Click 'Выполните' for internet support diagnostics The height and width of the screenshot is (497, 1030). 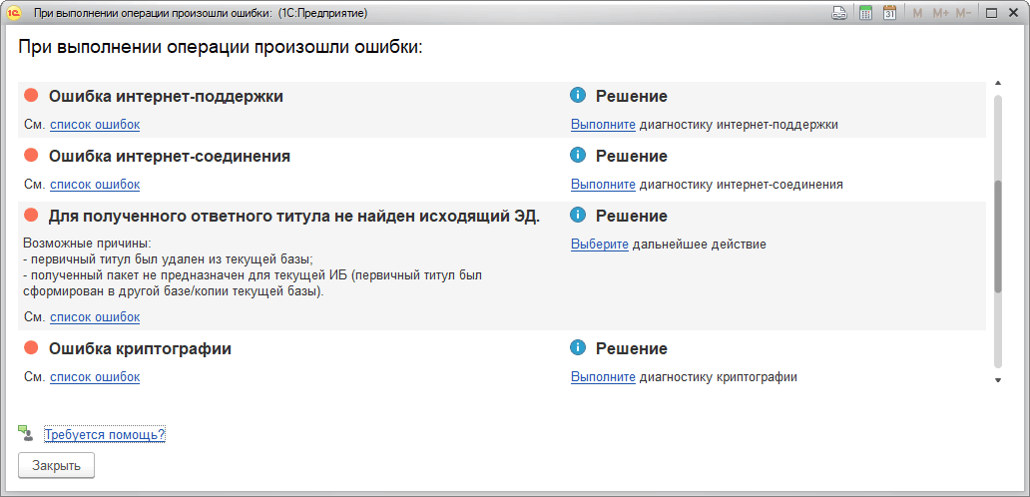(603, 125)
